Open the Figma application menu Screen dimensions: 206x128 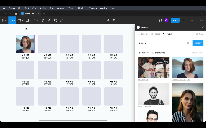point(12,8)
